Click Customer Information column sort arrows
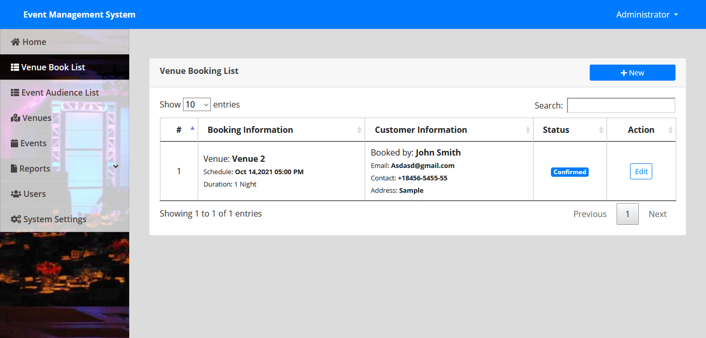This screenshot has width=706, height=338. (x=528, y=130)
